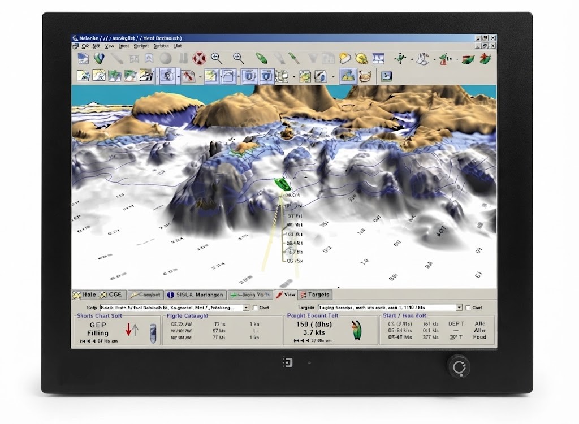Click the "377 Ms" value
Screen dimensions: 579x424
pos(430,337)
